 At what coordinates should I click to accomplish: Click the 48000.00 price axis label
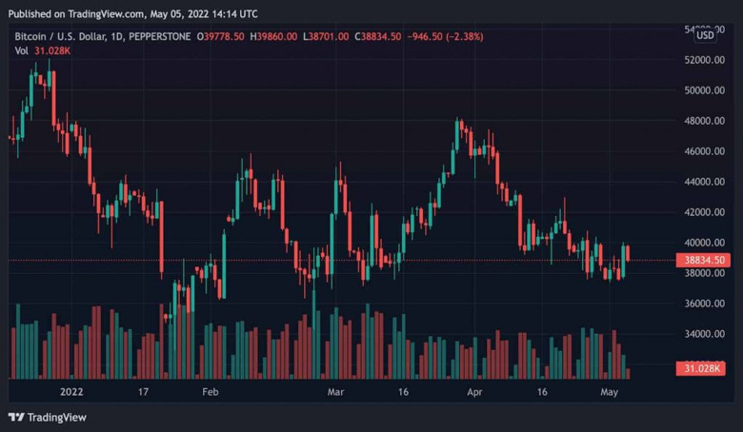(x=704, y=121)
